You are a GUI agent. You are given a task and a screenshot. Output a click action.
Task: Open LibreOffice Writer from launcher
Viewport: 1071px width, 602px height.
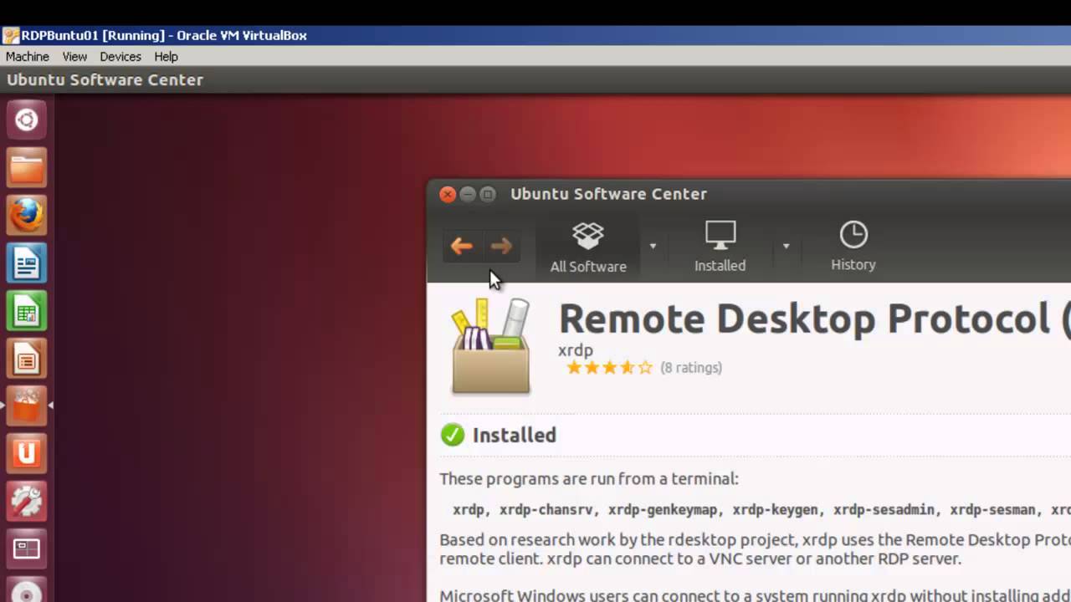[x=27, y=264]
